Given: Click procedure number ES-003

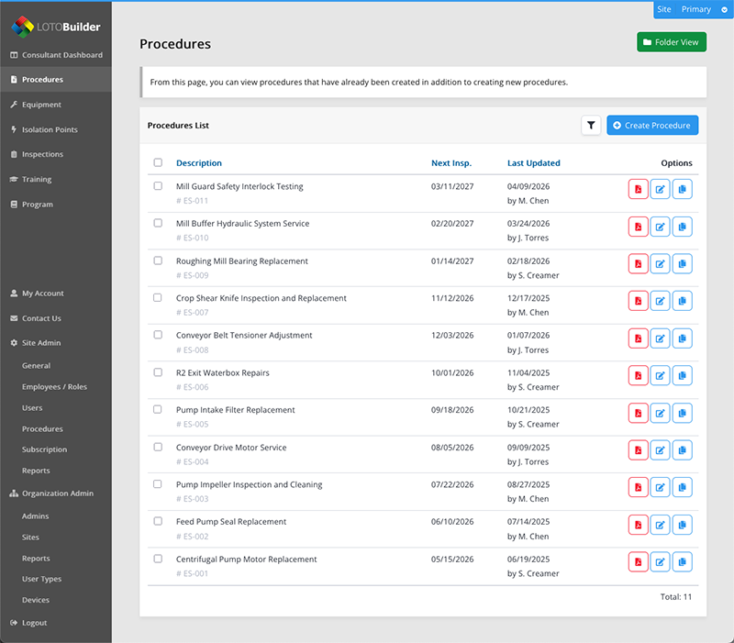Looking at the screenshot, I should (193, 499).
